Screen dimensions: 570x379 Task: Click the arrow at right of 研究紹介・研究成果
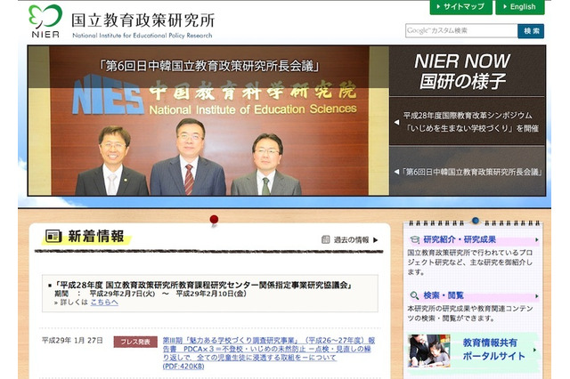(x=536, y=240)
